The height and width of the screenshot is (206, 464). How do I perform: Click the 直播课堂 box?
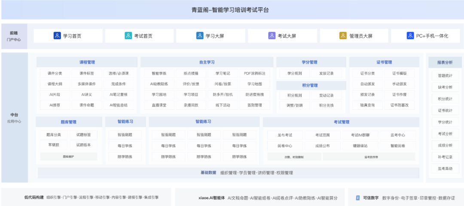tap(159, 105)
